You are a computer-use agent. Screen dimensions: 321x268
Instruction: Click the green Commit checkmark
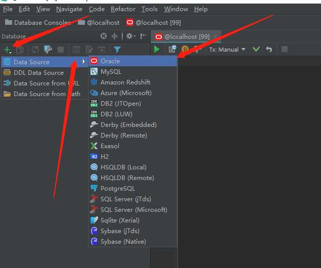pos(256,49)
